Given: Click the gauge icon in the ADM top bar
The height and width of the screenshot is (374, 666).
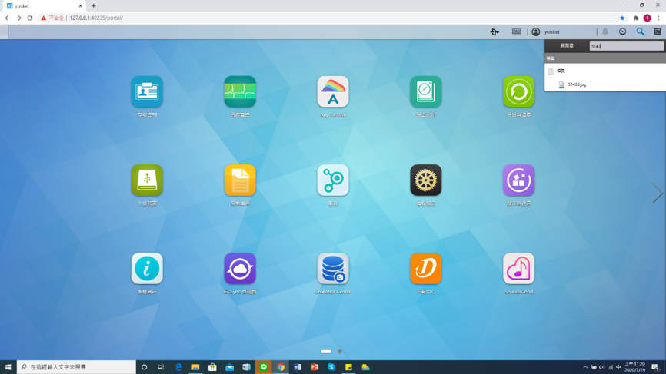Looking at the screenshot, I should click(x=623, y=31).
